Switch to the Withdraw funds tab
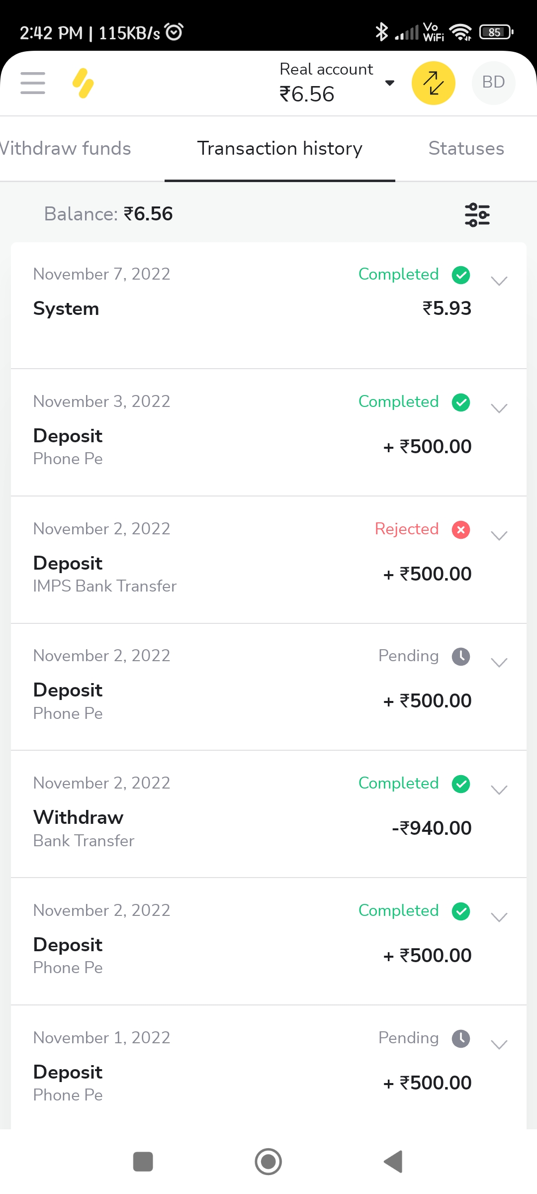The width and height of the screenshot is (537, 1194). 66,148
